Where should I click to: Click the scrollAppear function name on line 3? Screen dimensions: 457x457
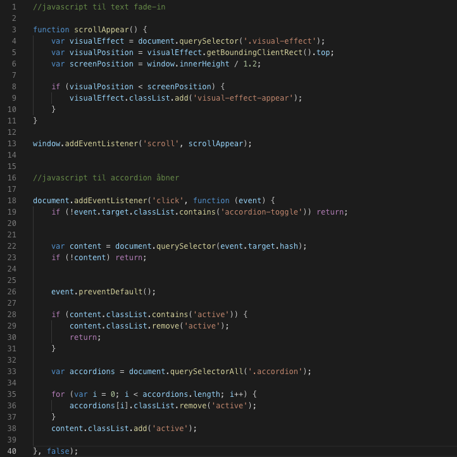point(101,30)
